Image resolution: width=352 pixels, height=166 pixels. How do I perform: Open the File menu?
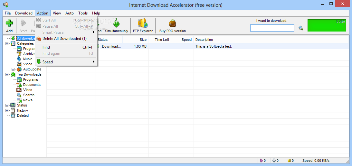tap(8, 13)
